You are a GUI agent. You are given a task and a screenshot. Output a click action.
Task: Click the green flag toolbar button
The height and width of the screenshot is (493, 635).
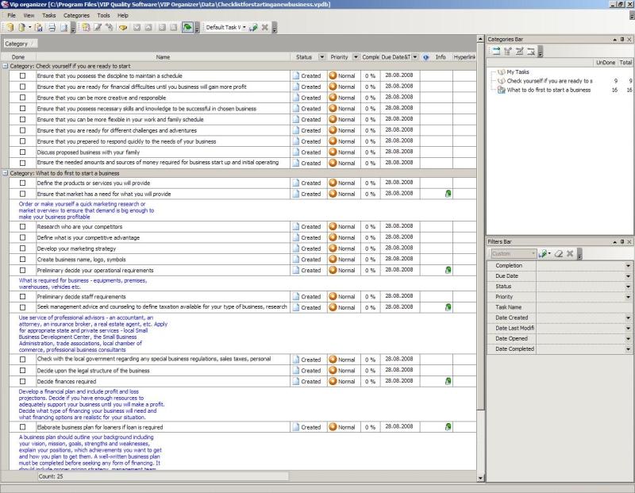(187, 28)
